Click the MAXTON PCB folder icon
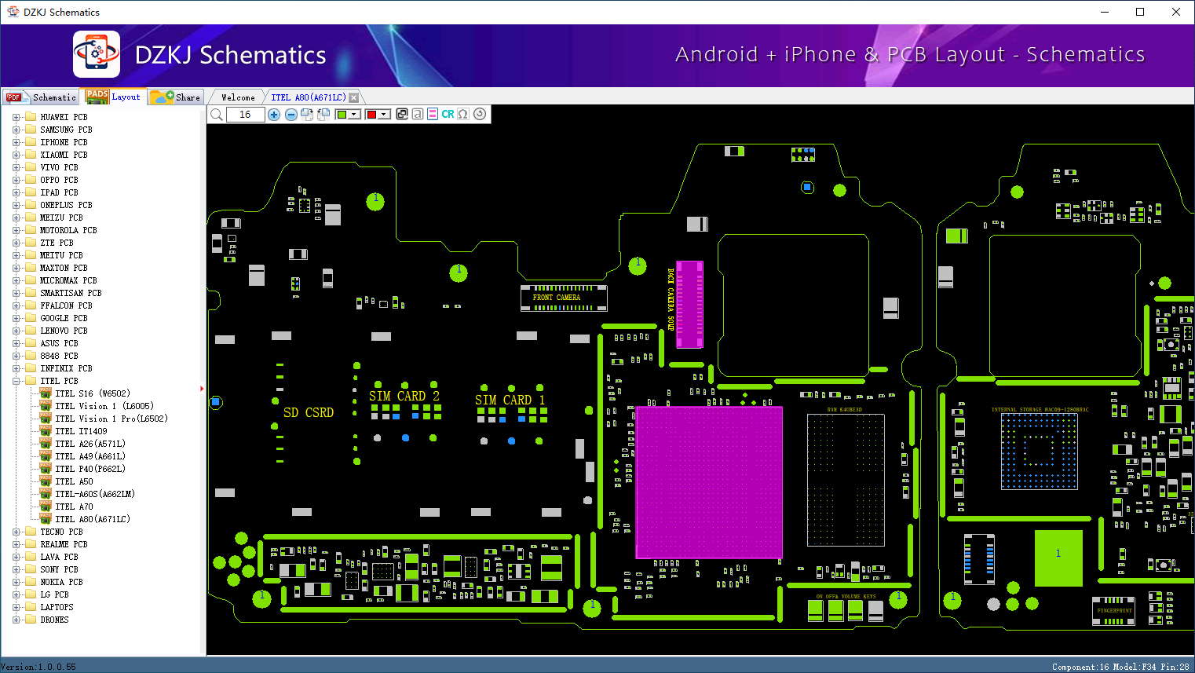Screen dimensions: 1195x673 pyautogui.click(x=31, y=268)
